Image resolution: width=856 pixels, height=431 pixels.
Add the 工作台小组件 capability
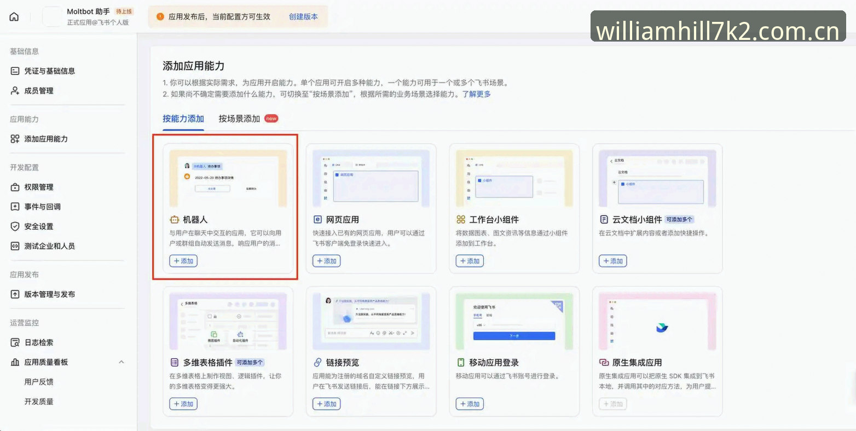click(x=470, y=261)
